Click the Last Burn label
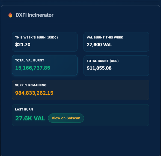This screenshot has height=156, width=161. tap(24, 110)
